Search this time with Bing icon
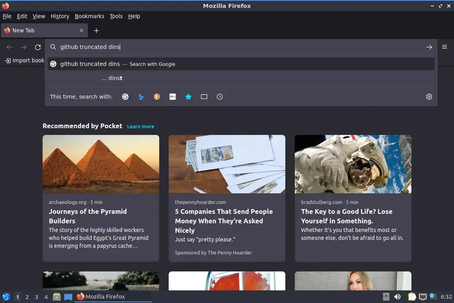The width and height of the screenshot is (454, 303). point(141,97)
